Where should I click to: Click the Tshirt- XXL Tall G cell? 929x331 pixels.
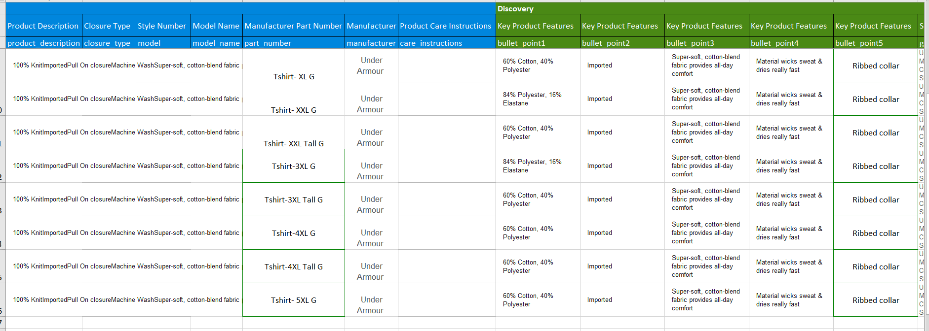click(294, 143)
